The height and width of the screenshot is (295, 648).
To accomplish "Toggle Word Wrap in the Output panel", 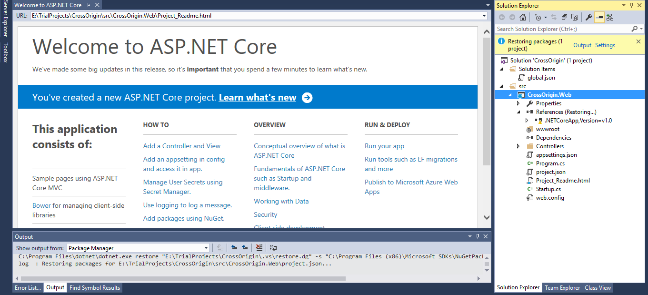I will [273, 248].
